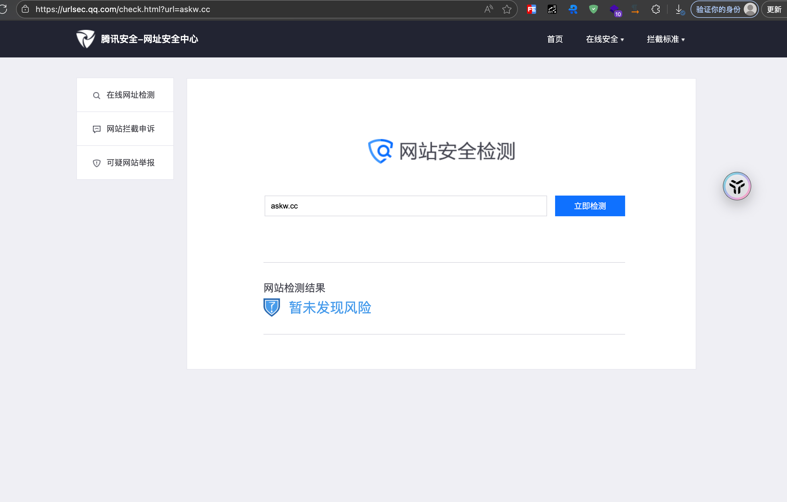The width and height of the screenshot is (787, 502).
Task: Open the browser extensions puzzle icon
Action: [655, 9]
